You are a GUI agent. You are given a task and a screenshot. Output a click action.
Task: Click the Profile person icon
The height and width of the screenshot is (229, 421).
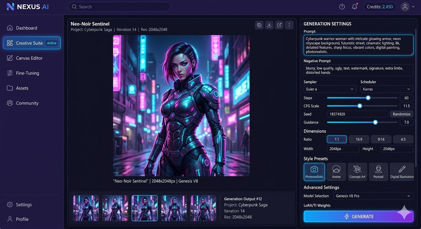click(10, 219)
